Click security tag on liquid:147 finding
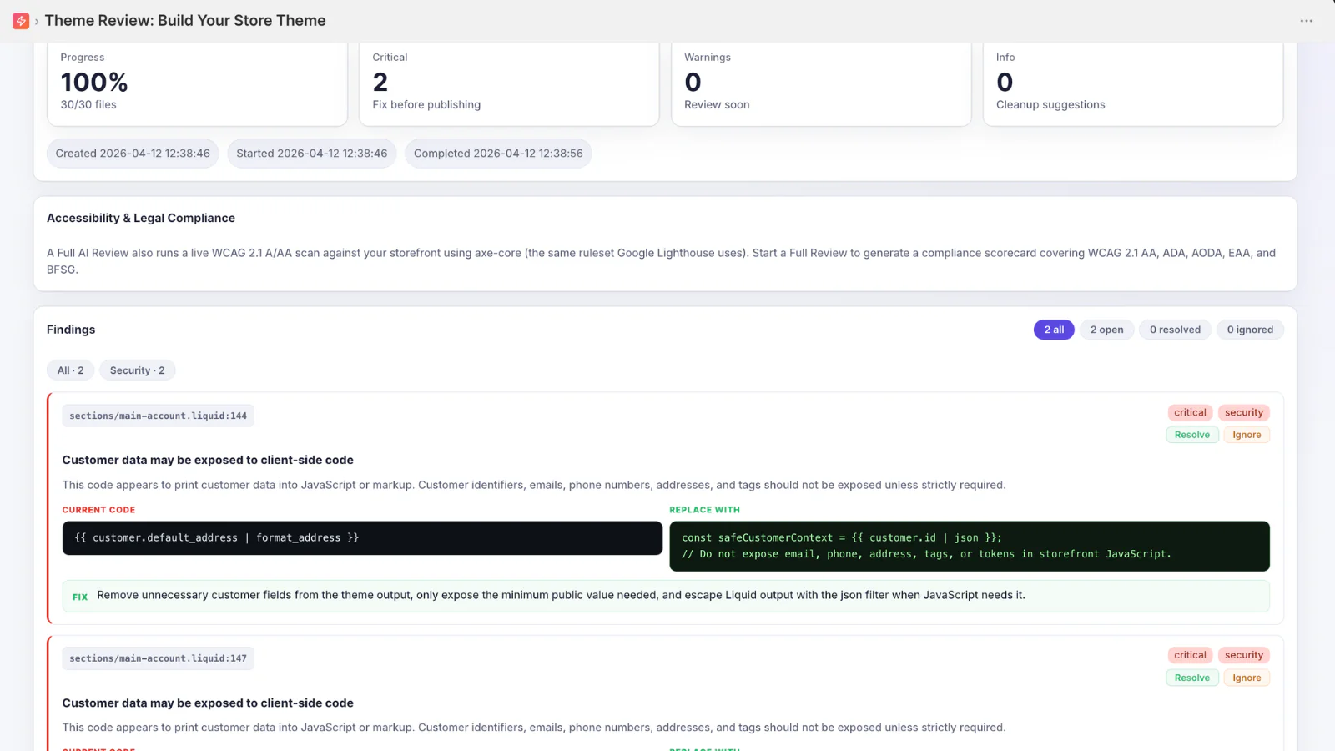 (x=1244, y=655)
